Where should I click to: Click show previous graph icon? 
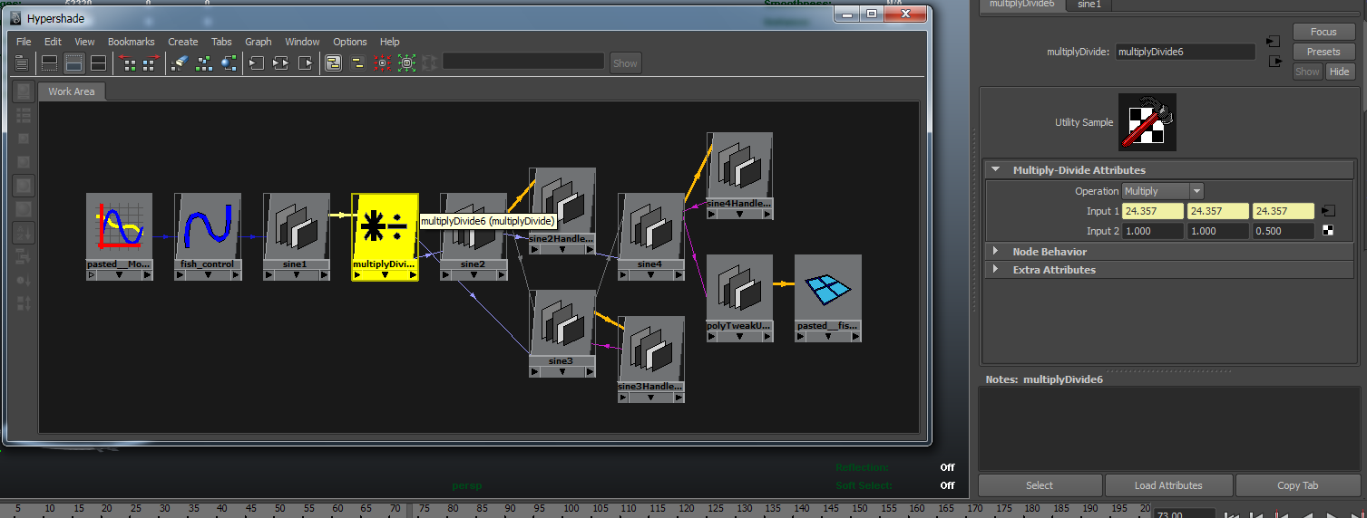click(129, 63)
